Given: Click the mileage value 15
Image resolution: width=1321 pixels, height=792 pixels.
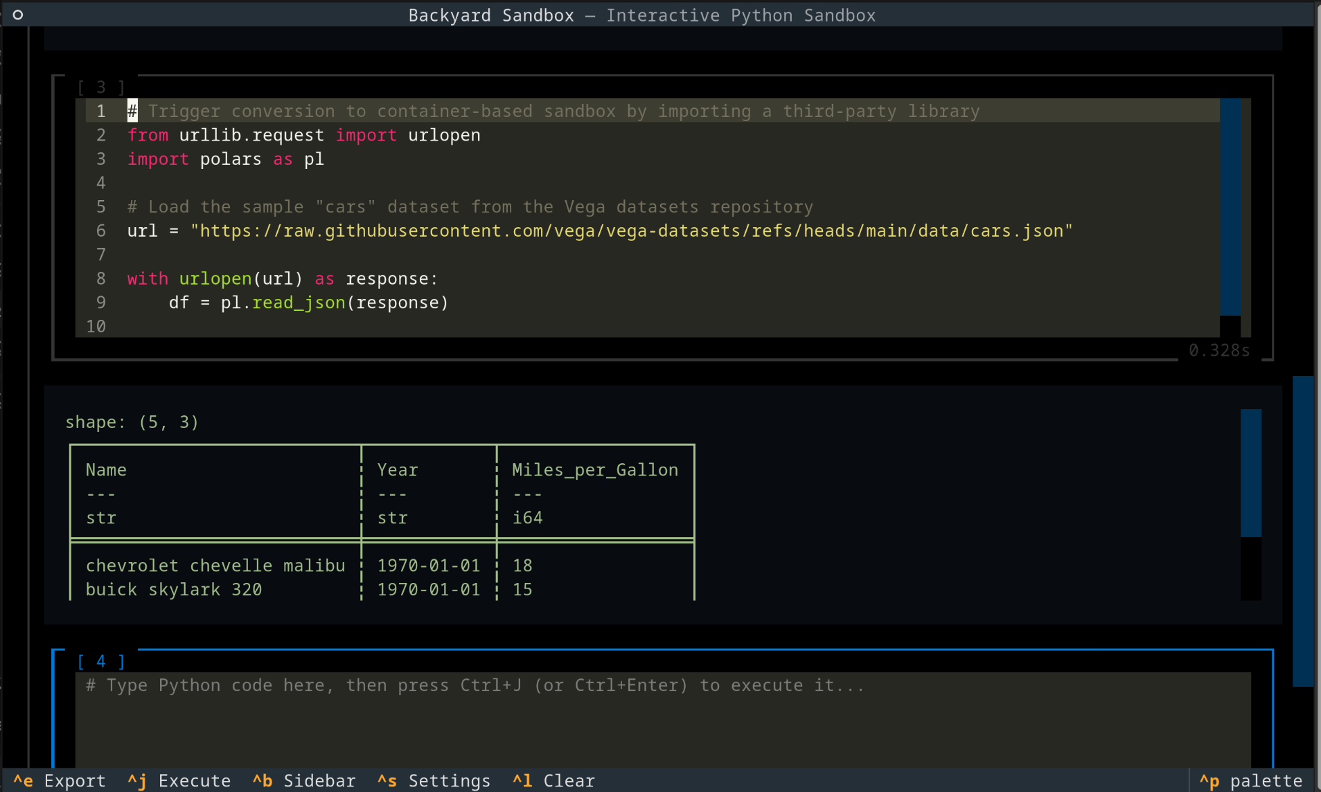Looking at the screenshot, I should 522,590.
